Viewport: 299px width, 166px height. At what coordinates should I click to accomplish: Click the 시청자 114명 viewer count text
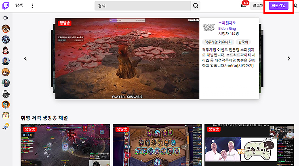point(228,34)
